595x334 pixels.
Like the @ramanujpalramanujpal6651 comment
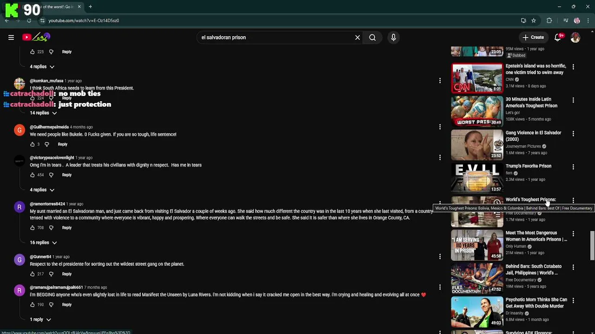(x=32, y=305)
